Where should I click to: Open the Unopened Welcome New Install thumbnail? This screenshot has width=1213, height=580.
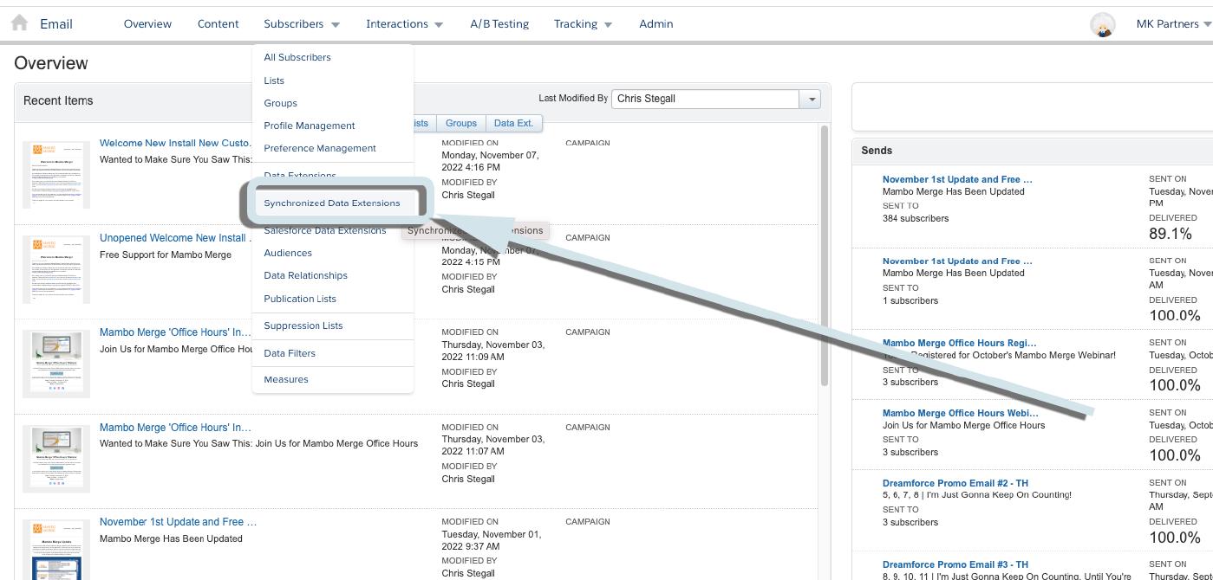pyautogui.click(x=56, y=269)
